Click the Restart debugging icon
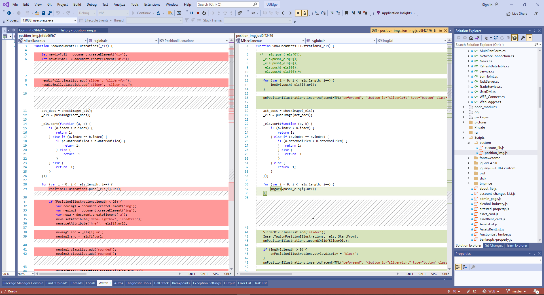Image resolution: width=544 pixels, height=295 pixels. point(204,13)
